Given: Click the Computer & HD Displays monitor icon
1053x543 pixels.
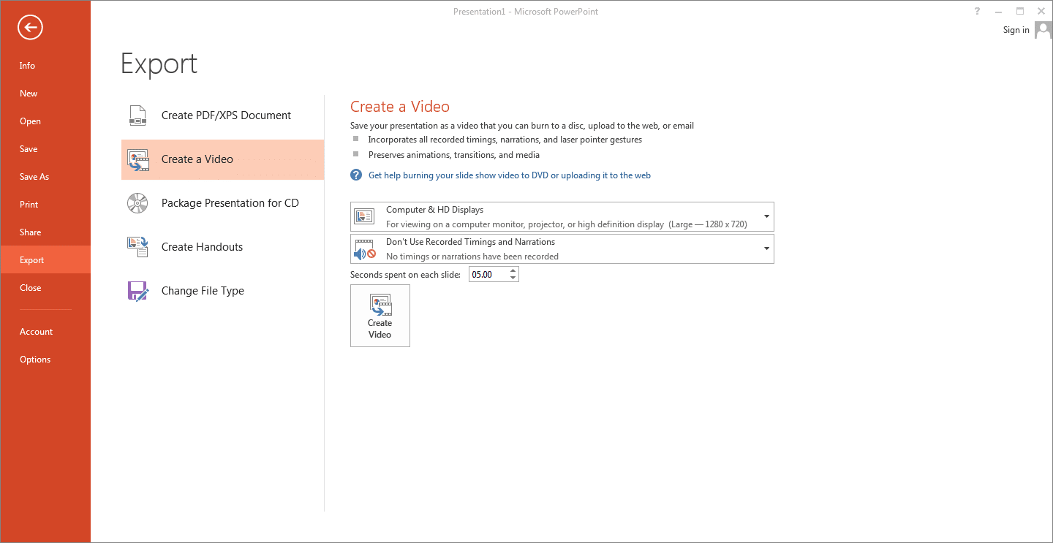Looking at the screenshot, I should 364,216.
